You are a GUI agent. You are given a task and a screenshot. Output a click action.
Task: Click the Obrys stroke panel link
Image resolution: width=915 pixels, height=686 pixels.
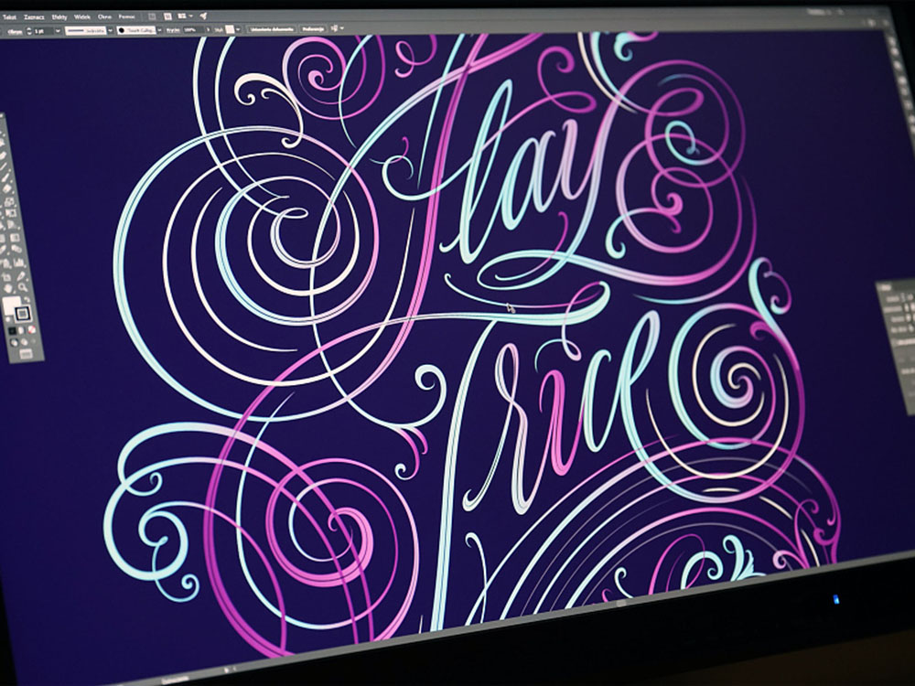click(16, 32)
